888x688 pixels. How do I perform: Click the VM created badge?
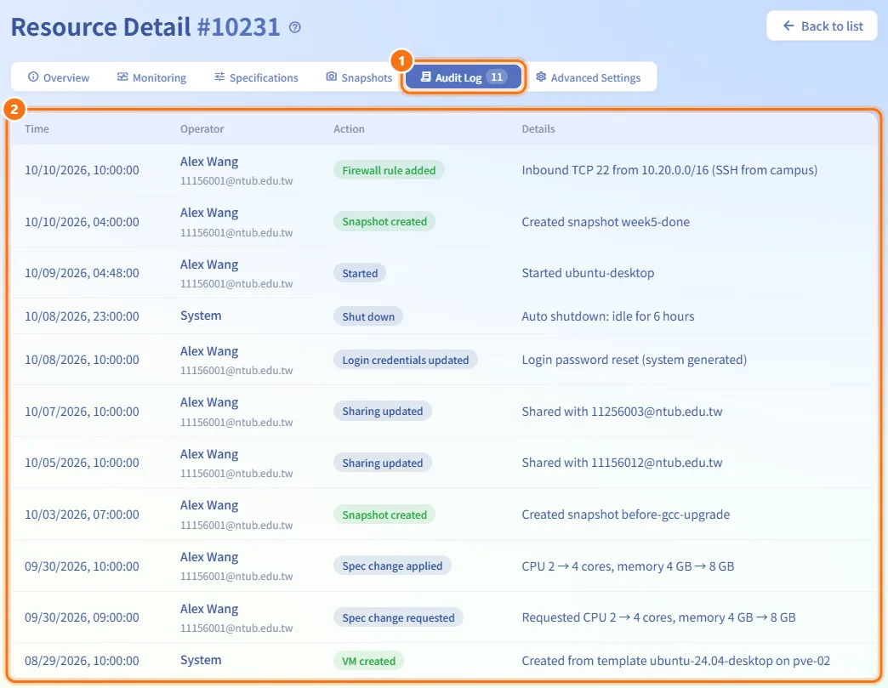pyautogui.click(x=368, y=662)
